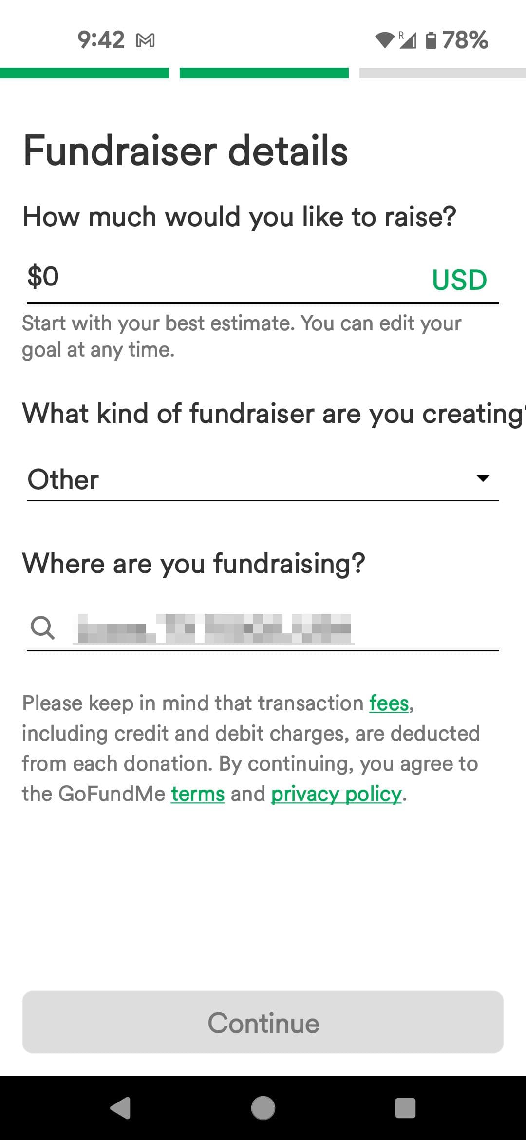Viewport: 526px width, 1140px height.
Task: Open the GoFundMe terms link
Action: pyautogui.click(x=198, y=794)
